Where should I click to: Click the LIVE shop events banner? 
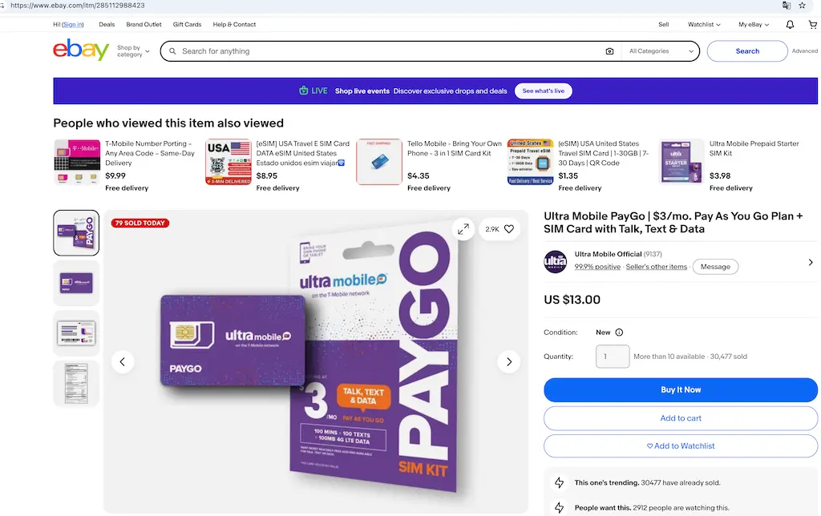[x=435, y=91]
